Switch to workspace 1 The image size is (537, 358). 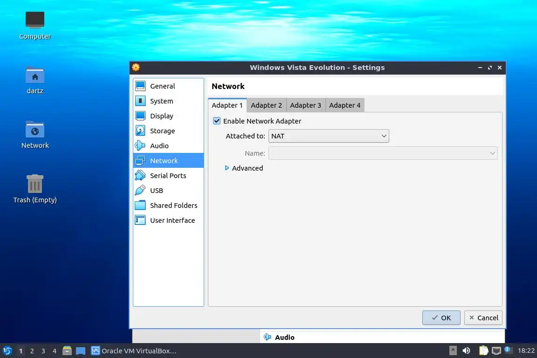point(21,351)
